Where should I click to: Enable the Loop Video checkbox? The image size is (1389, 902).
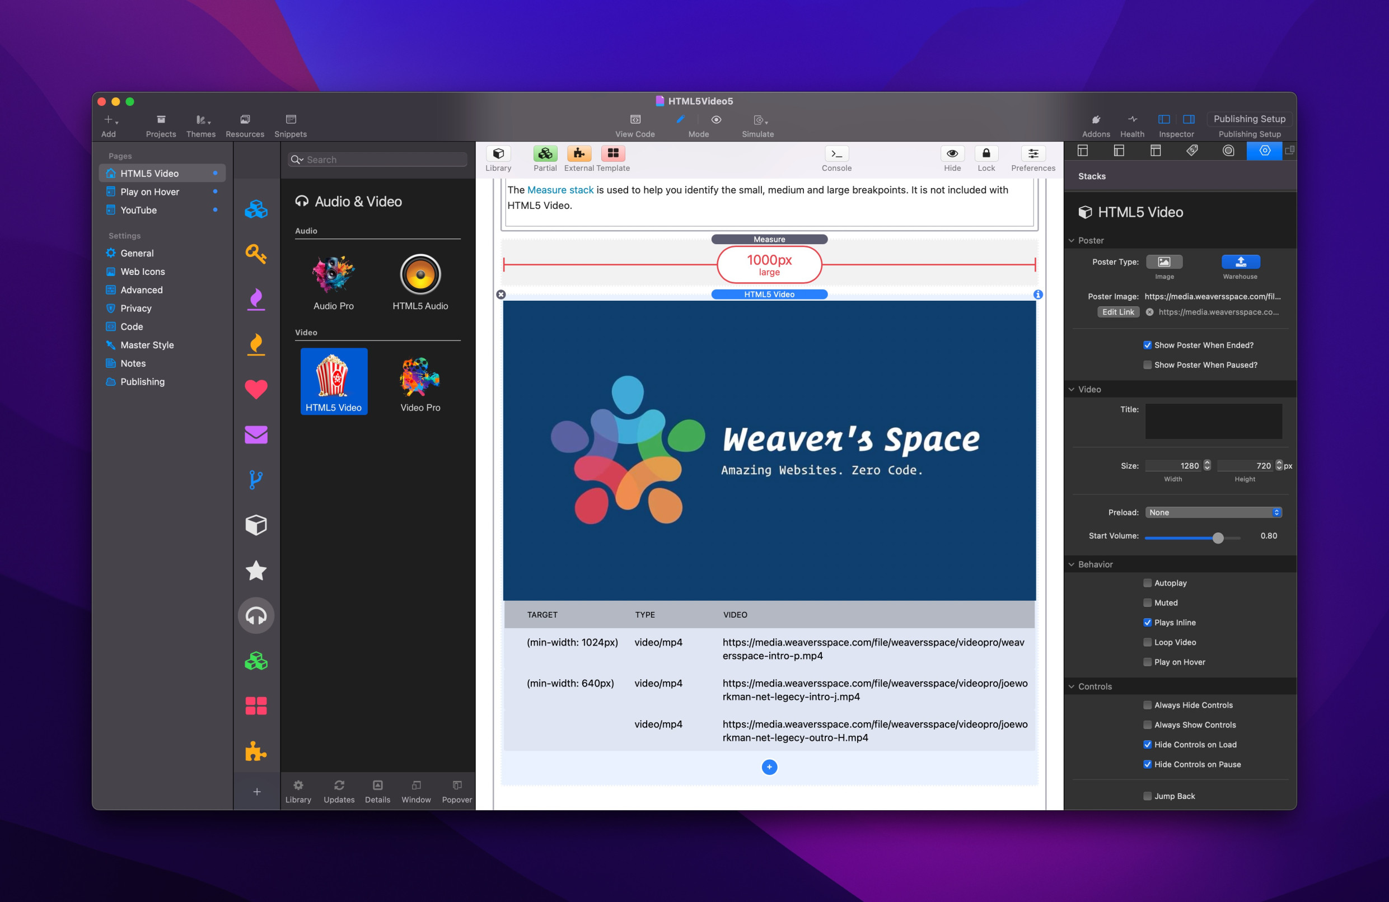point(1147,643)
